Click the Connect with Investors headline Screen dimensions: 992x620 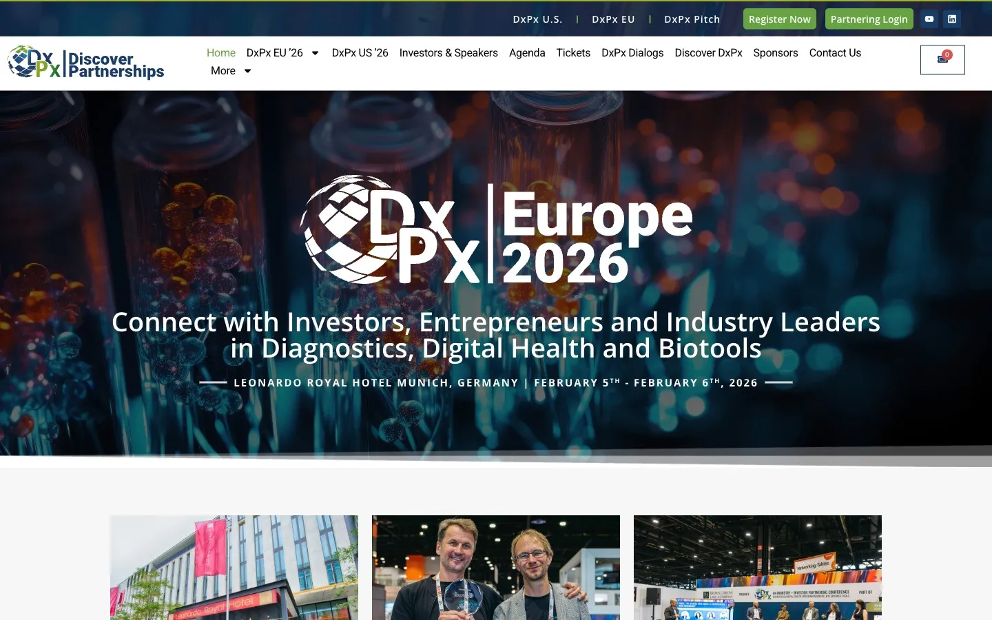[496, 335]
